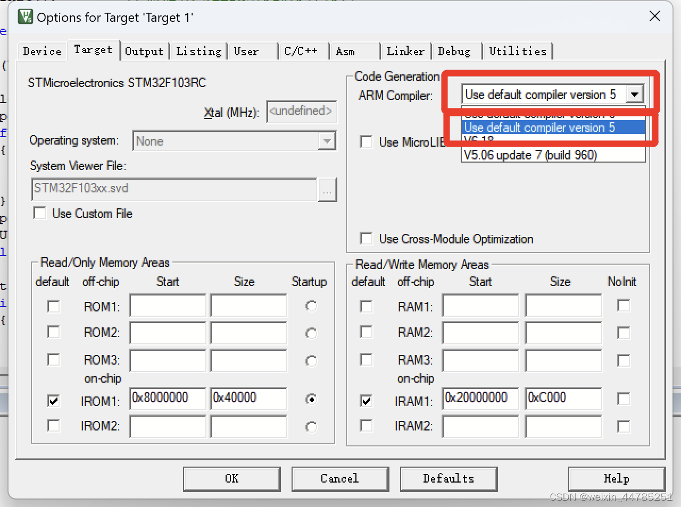Screen dimensions: 681x507
Task: Click the Keil uVision icon in title bar
Action: 25,17
